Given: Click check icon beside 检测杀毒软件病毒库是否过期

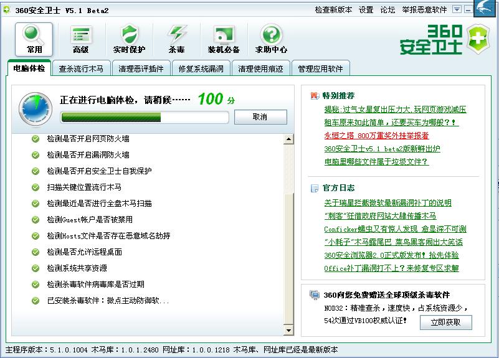Looking at the screenshot, I should click(x=36, y=285).
